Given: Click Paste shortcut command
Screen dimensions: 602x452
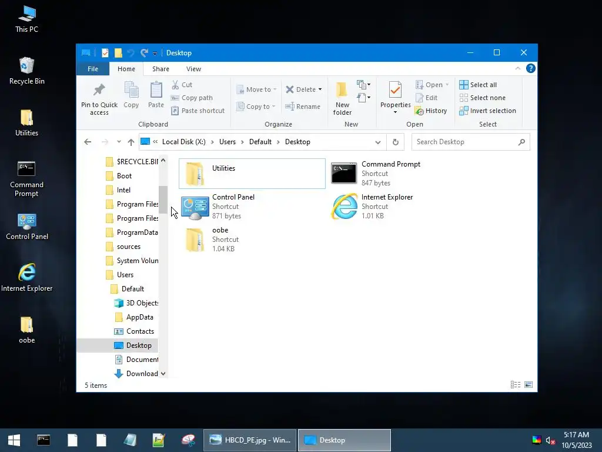Looking at the screenshot, I should (198, 111).
